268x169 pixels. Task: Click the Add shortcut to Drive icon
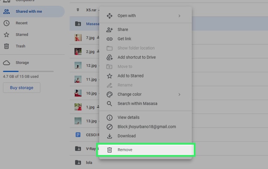109,58
